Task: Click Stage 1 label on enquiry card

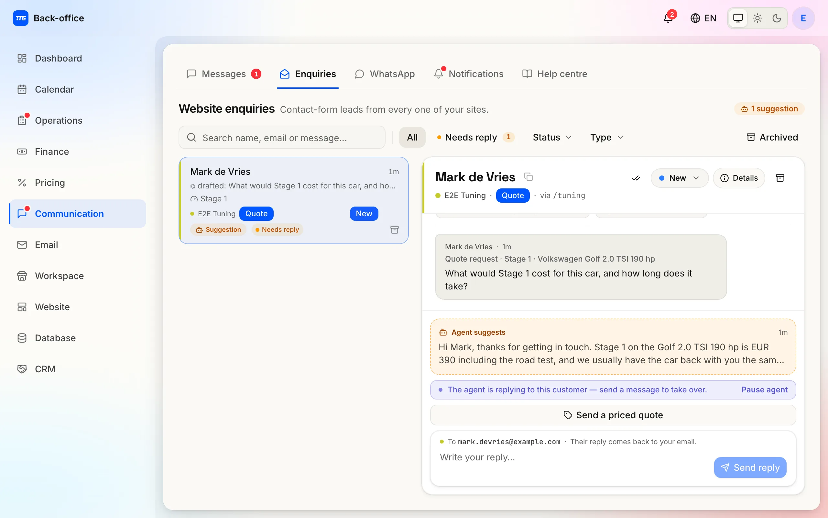Action: (213, 199)
